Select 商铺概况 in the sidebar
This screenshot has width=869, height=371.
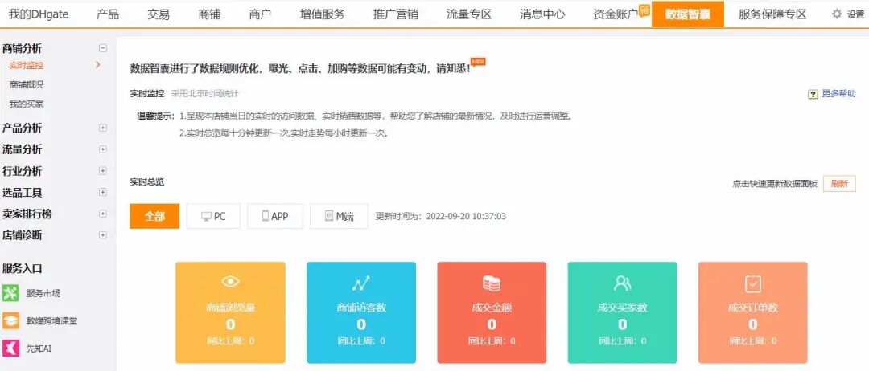[x=26, y=84]
